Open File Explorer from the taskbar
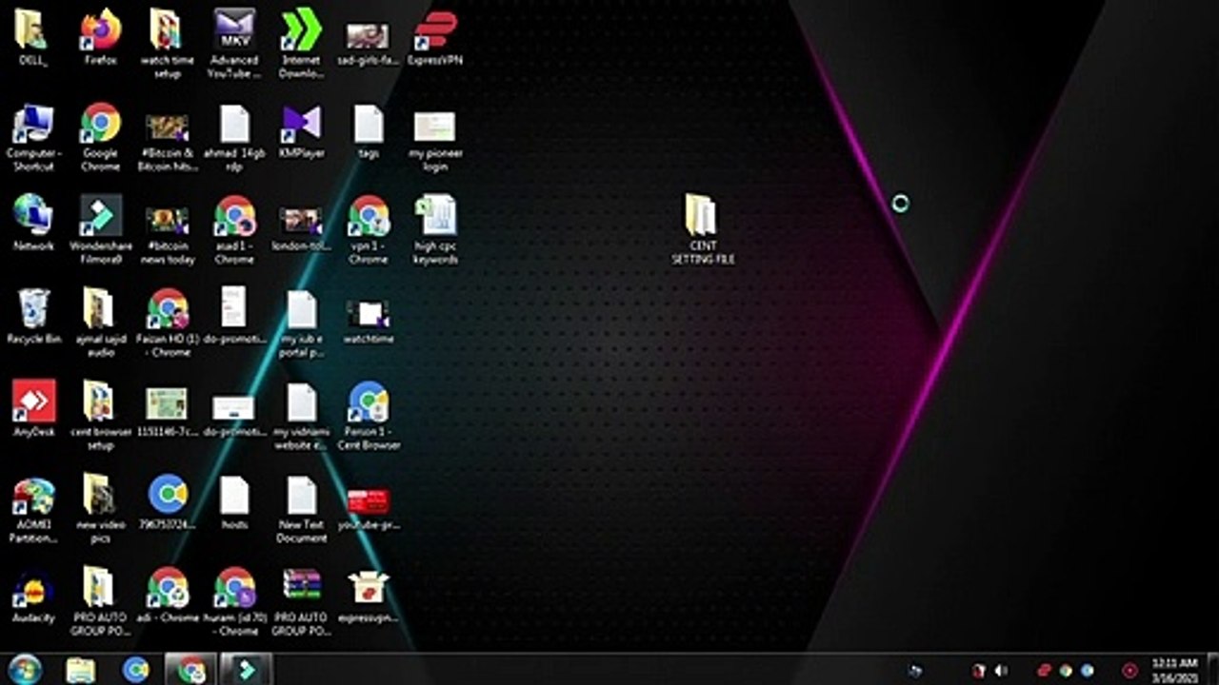 click(80, 670)
